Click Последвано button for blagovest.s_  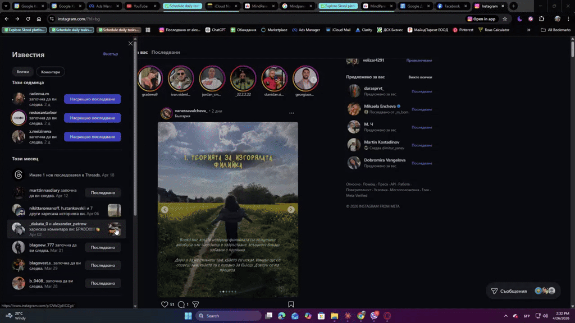[103, 265]
